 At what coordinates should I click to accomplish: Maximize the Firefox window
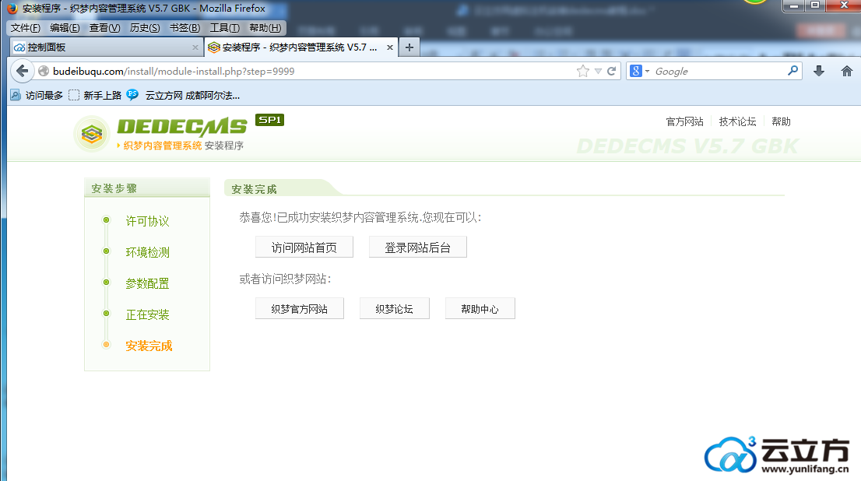pyautogui.click(x=815, y=5)
